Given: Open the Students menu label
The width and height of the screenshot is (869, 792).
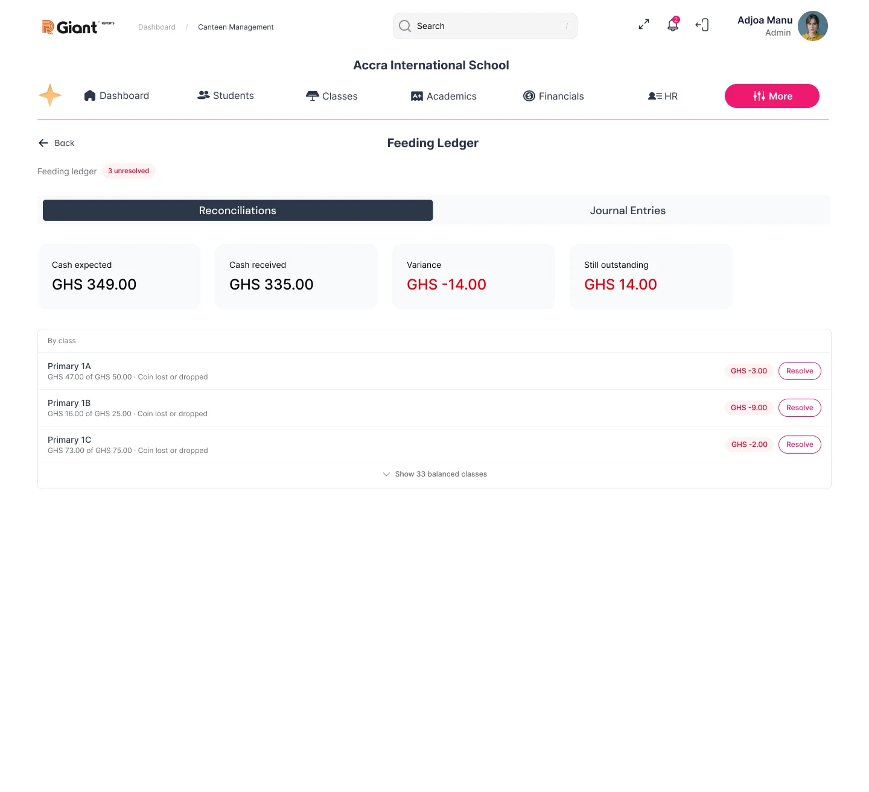Looking at the screenshot, I should pos(234,95).
